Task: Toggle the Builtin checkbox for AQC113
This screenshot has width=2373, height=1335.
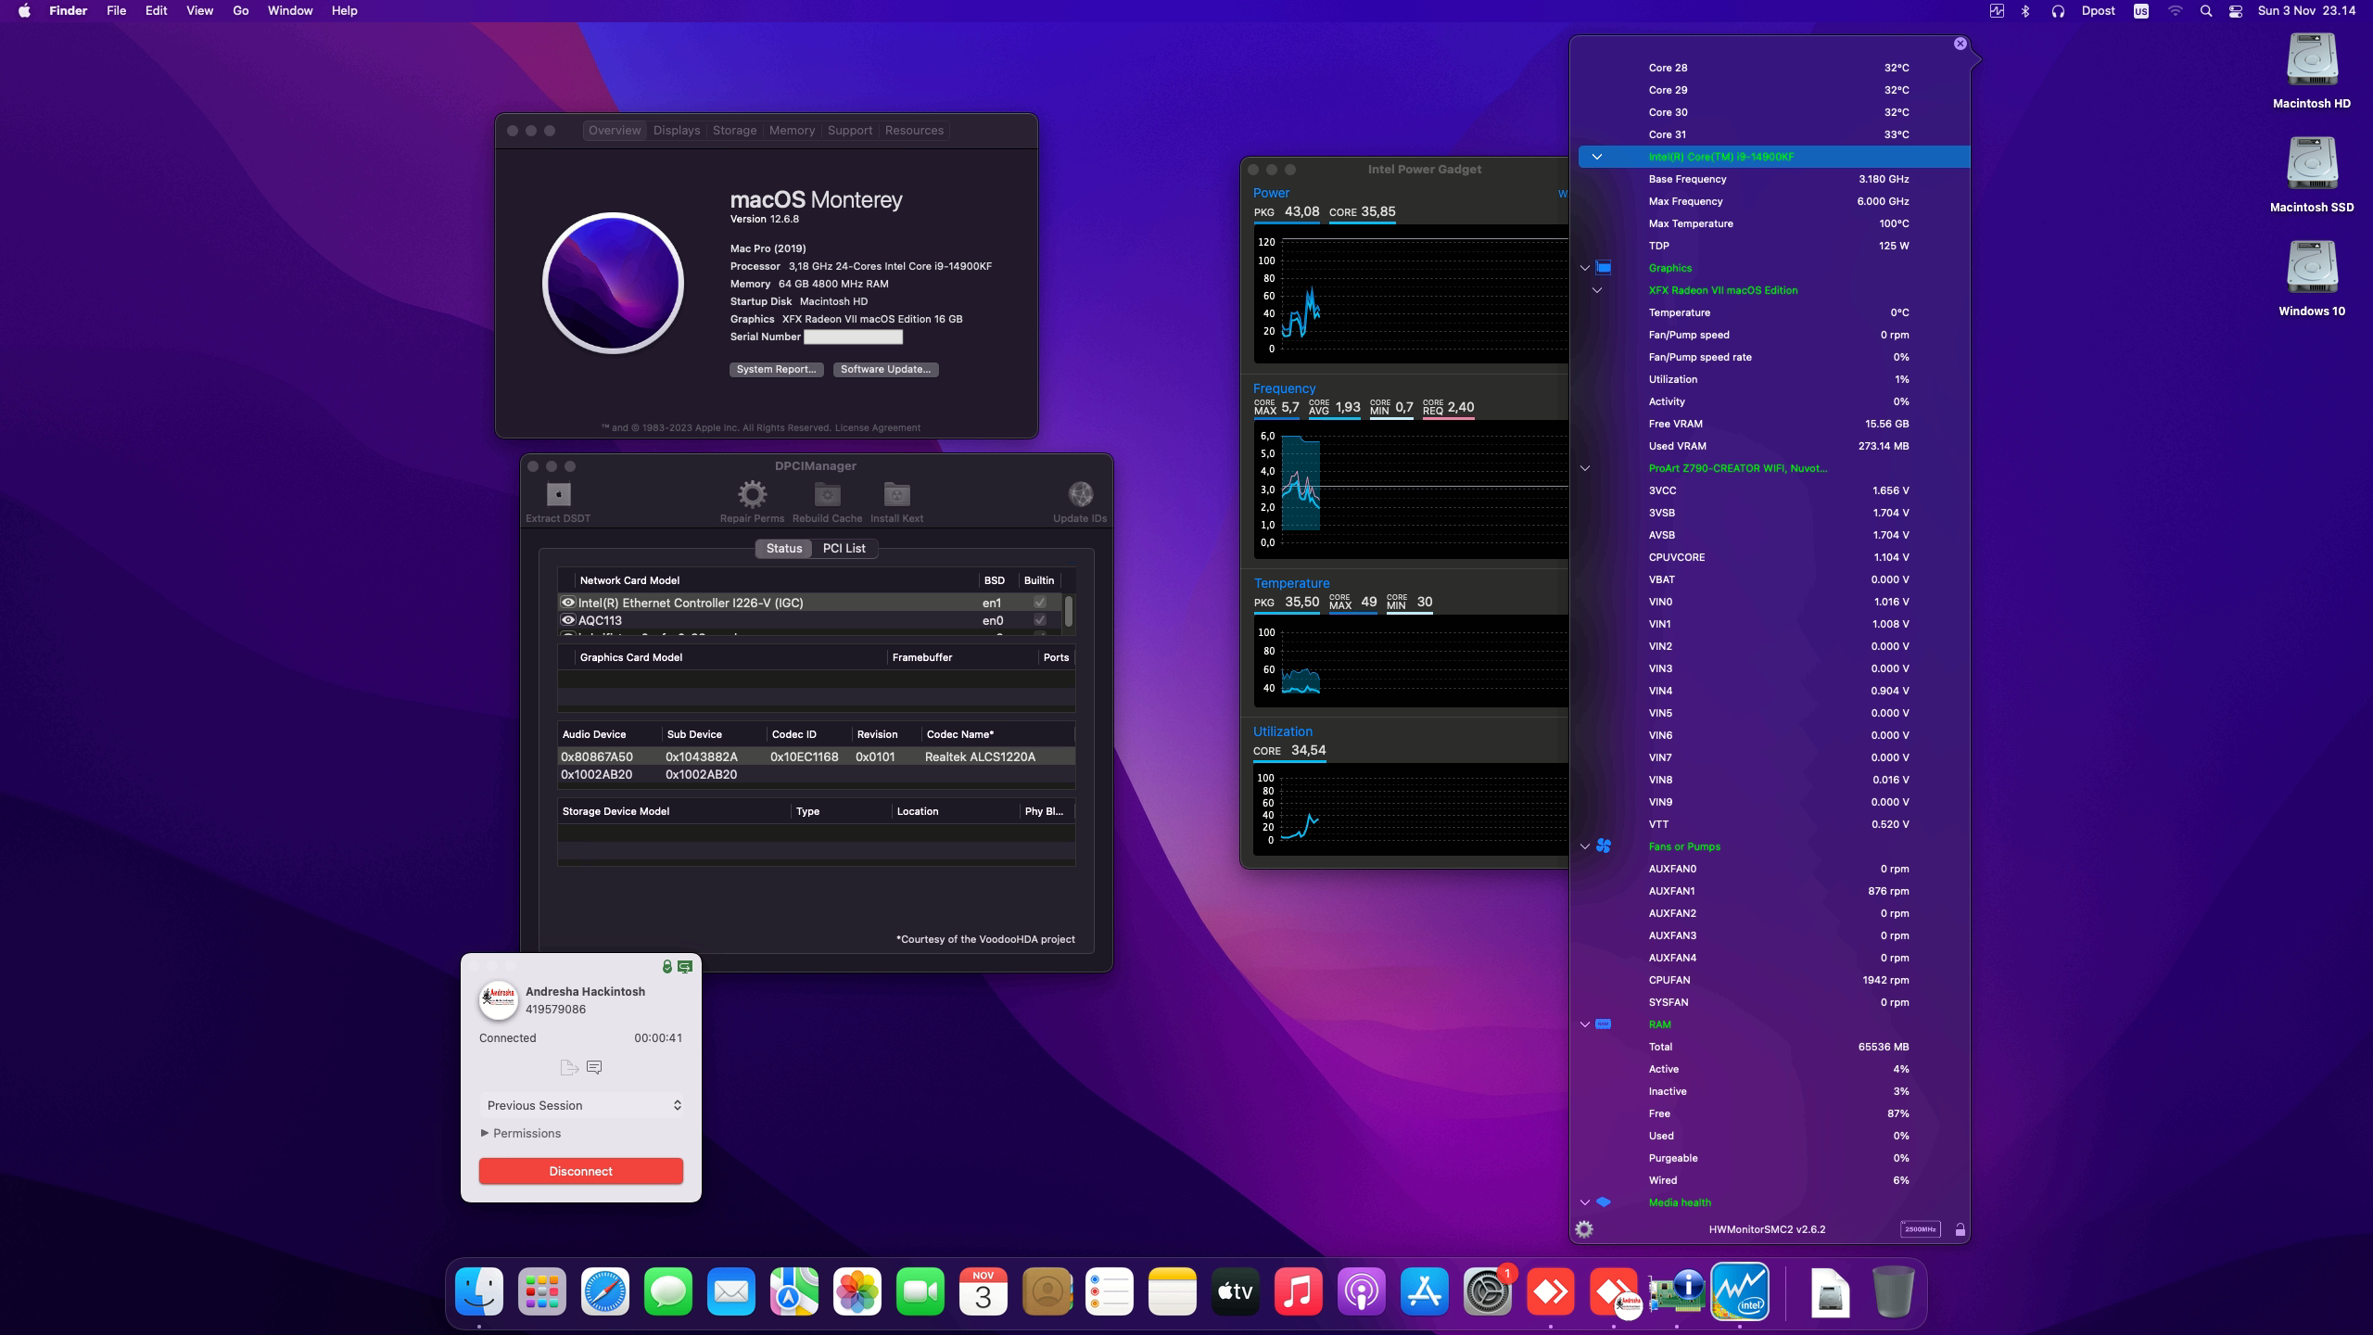Action: coord(1040,620)
